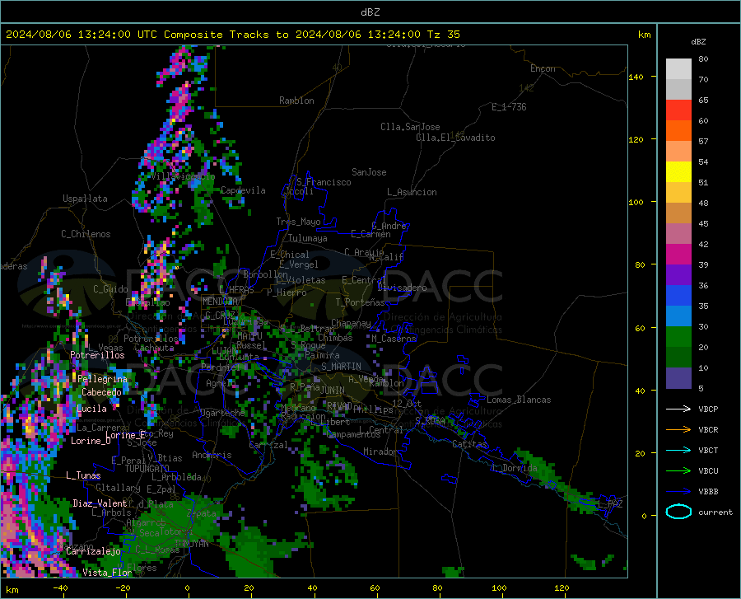741x599 pixels.
Task: Click the 'km' label at top right
Action: (x=644, y=35)
